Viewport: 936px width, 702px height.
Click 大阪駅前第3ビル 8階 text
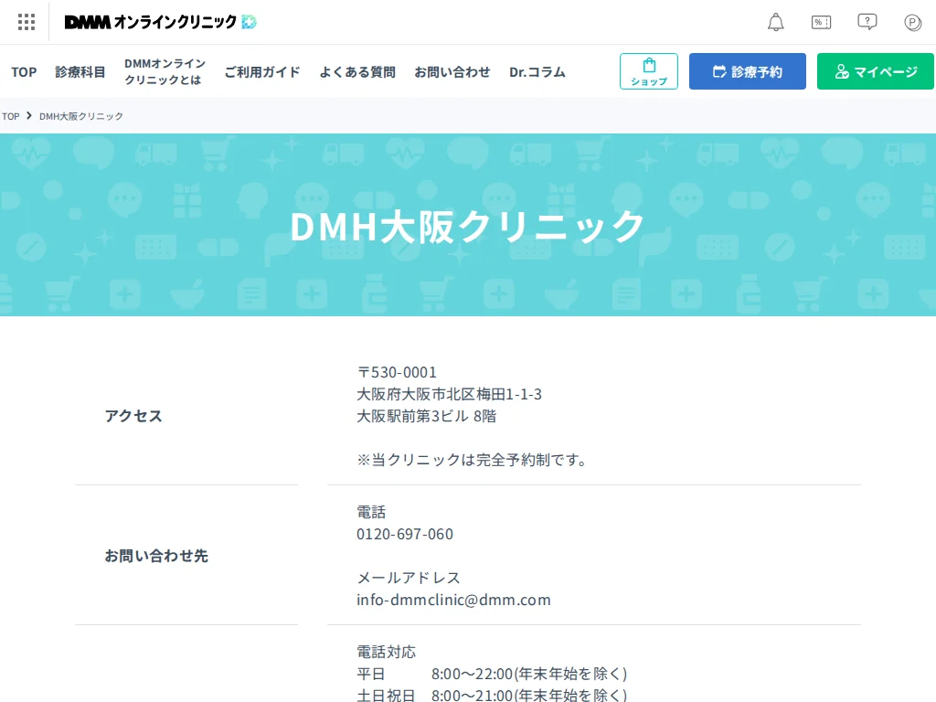pos(427,416)
